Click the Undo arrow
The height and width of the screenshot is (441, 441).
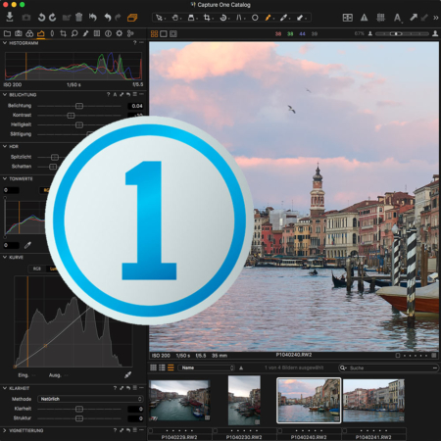point(108,17)
